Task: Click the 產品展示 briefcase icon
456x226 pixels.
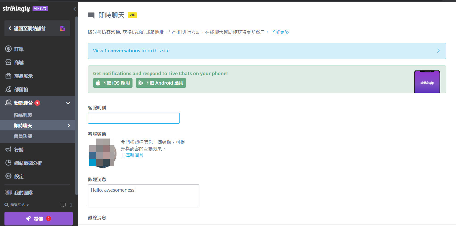Action: pyautogui.click(x=8, y=76)
